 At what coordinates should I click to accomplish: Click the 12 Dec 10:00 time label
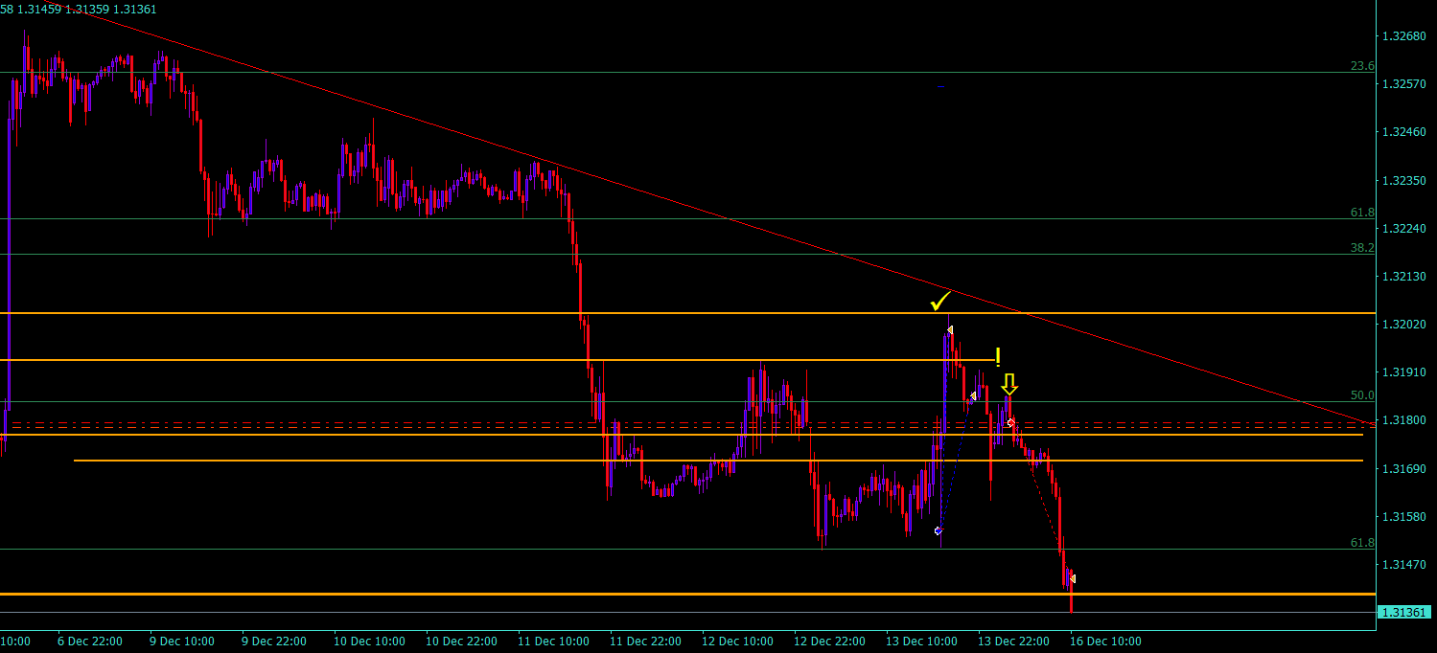(x=737, y=641)
